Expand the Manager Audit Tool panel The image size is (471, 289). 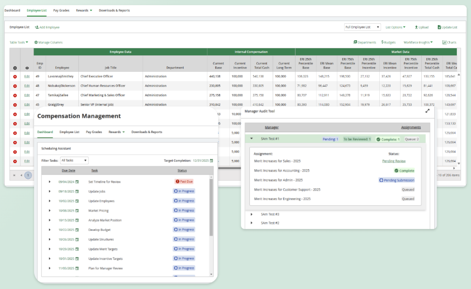coord(427,111)
